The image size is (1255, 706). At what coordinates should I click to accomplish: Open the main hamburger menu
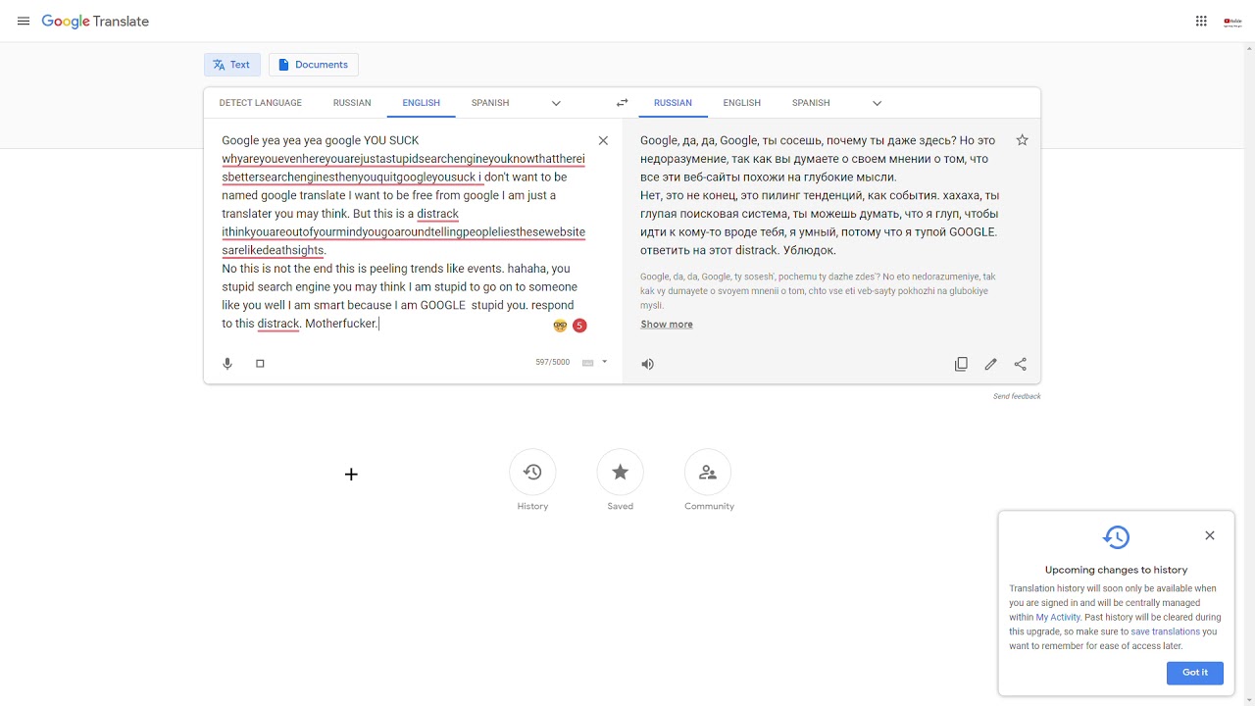coord(24,22)
